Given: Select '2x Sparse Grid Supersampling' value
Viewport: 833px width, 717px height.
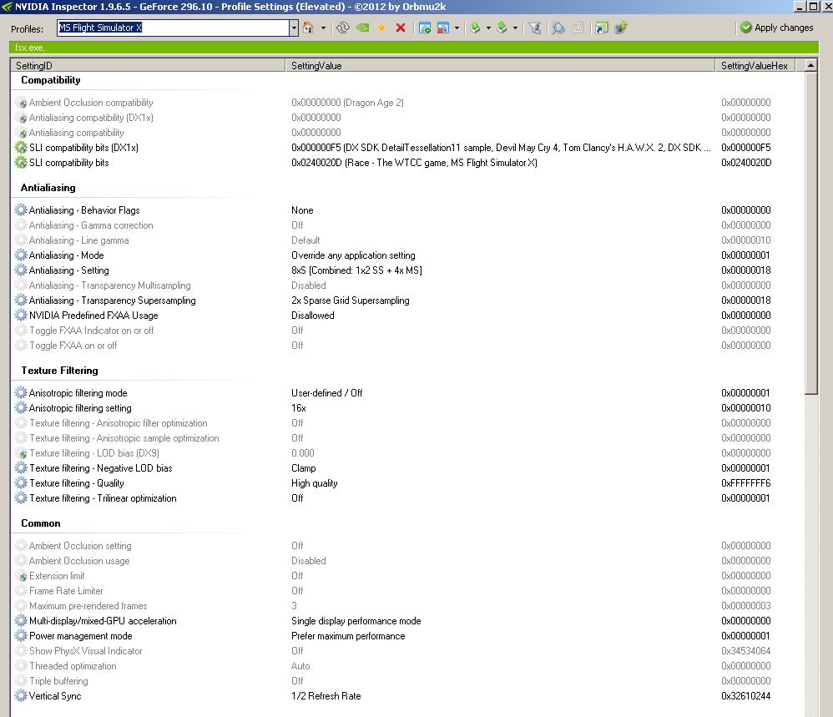Looking at the screenshot, I should click(350, 300).
